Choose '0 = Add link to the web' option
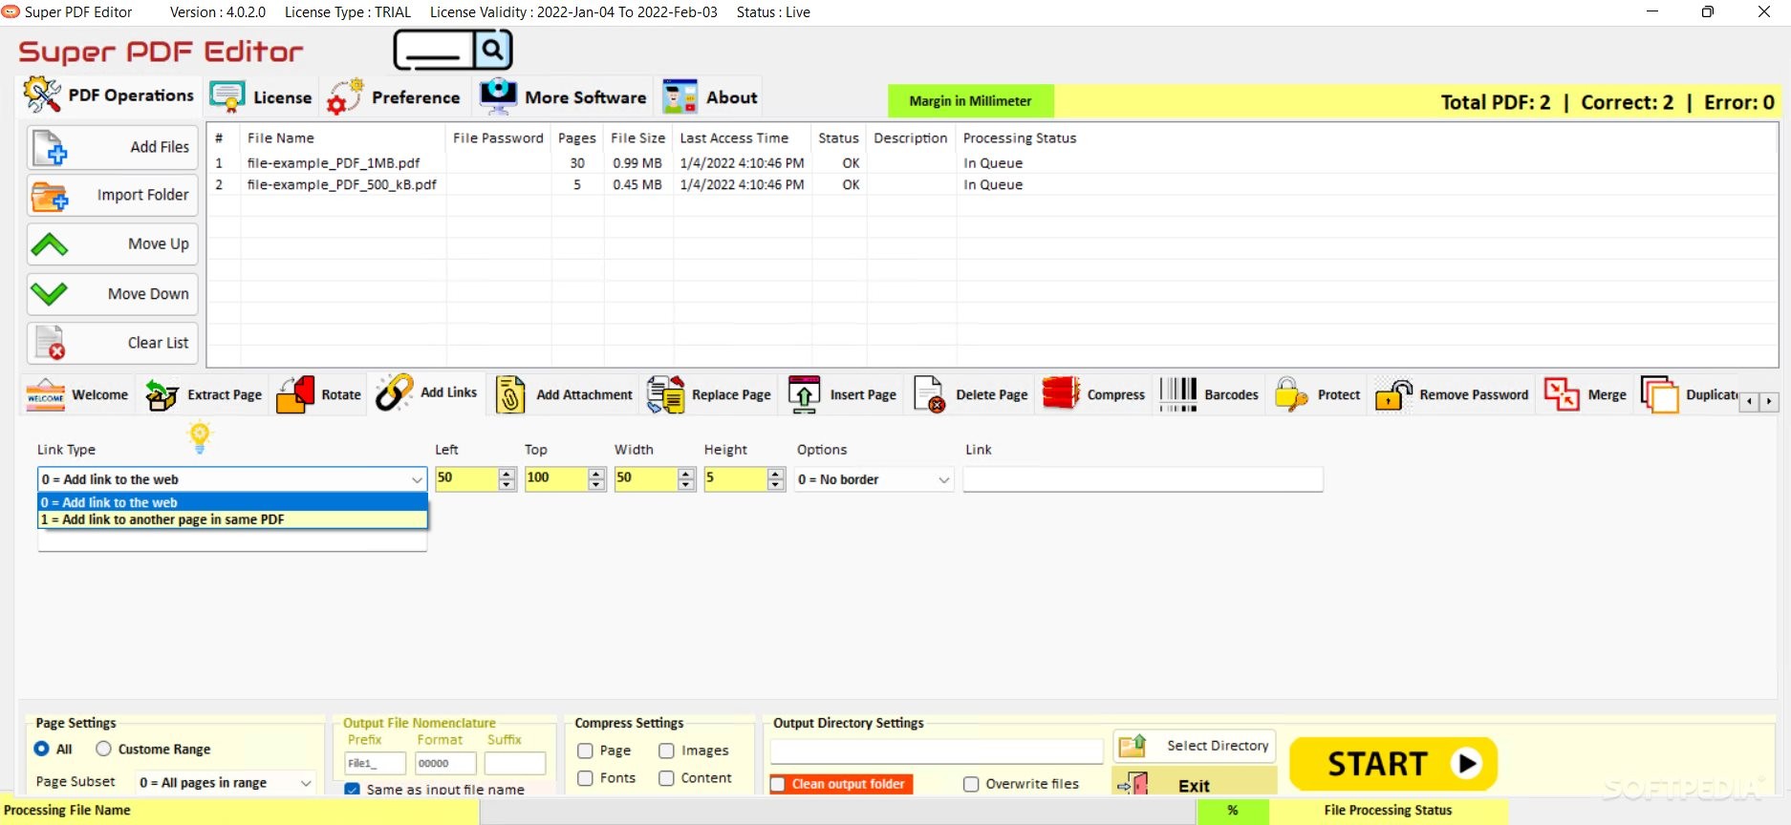The width and height of the screenshot is (1791, 825). pos(232,502)
